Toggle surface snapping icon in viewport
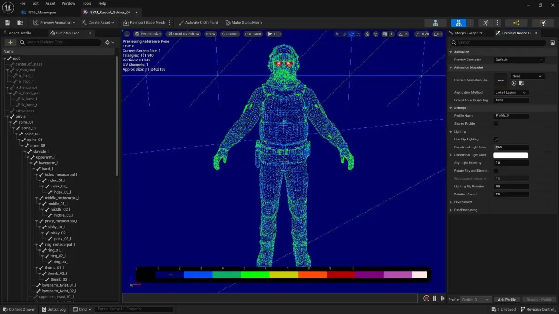559x314 pixels. (376, 34)
